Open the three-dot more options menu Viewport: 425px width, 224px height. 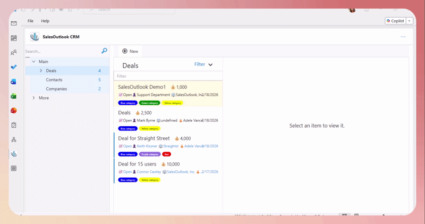tap(403, 37)
